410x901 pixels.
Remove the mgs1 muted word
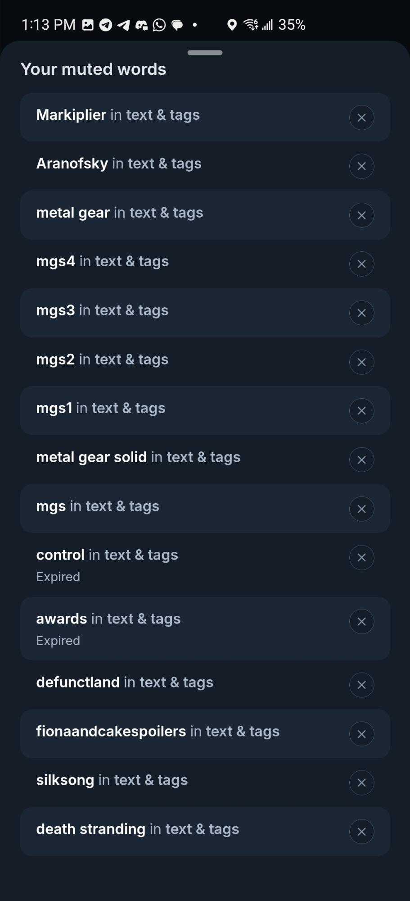361,411
